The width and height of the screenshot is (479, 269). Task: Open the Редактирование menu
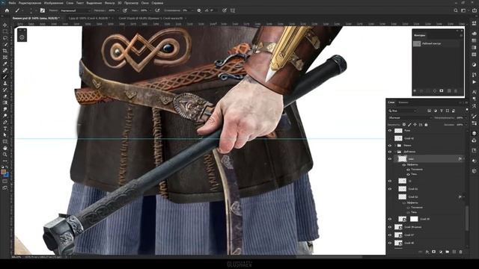click(x=30, y=3)
